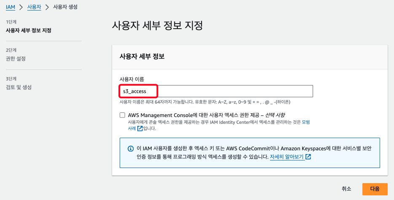Open the 자세히 알아보기 link

pos(287,157)
